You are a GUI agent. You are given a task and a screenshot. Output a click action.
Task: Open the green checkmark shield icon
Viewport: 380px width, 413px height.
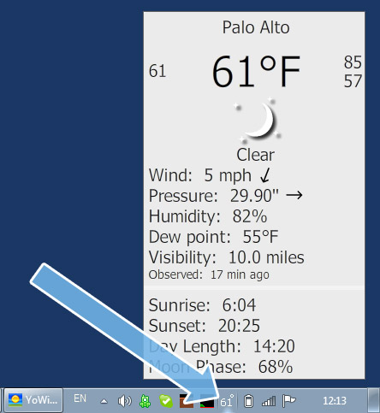point(166,401)
